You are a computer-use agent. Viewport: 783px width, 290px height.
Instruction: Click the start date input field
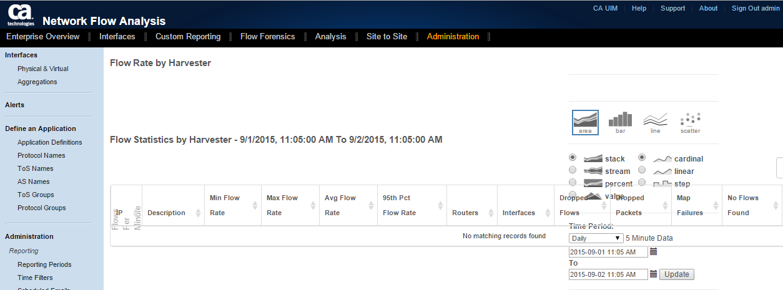[x=608, y=252]
